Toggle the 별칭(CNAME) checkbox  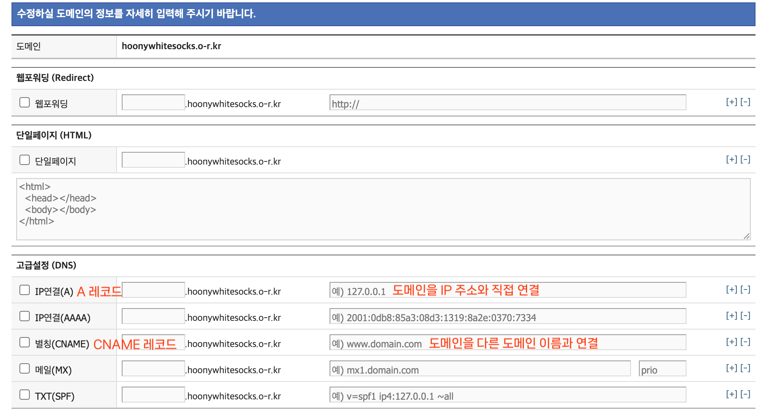click(25, 343)
